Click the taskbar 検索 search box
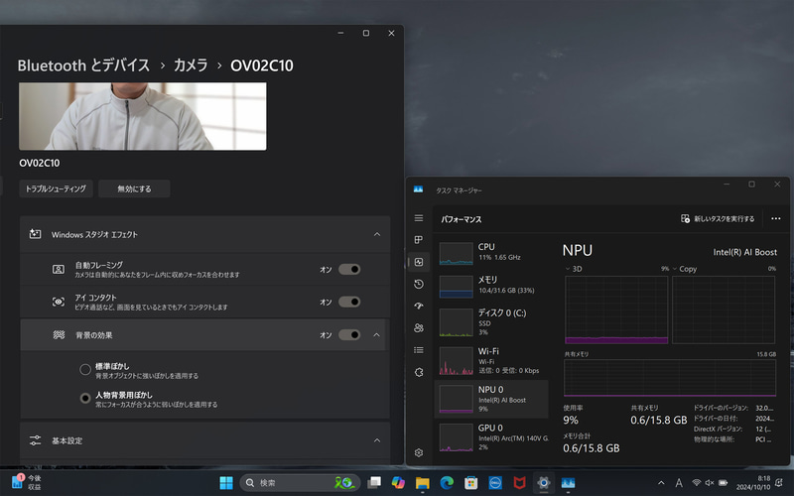The width and height of the screenshot is (794, 496). click(x=300, y=483)
